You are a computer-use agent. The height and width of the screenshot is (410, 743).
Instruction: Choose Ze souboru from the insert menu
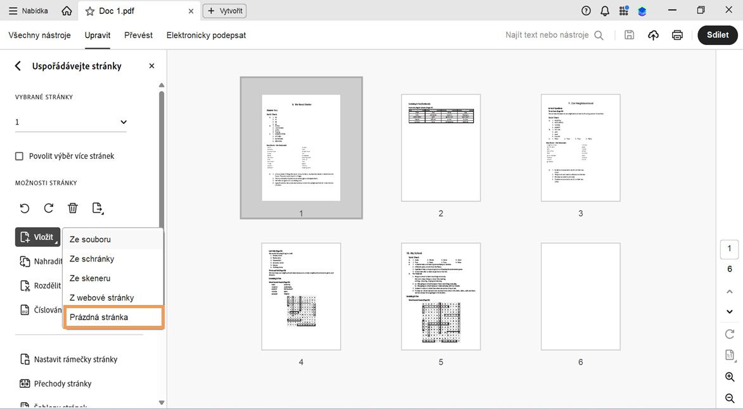pyautogui.click(x=113, y=239)
